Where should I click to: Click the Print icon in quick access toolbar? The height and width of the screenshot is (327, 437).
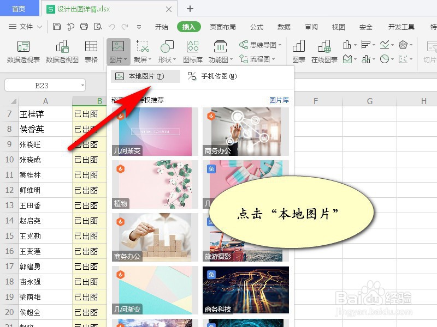[84, 26]
